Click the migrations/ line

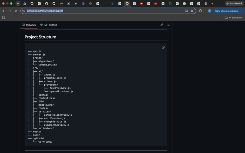point(46,61)
